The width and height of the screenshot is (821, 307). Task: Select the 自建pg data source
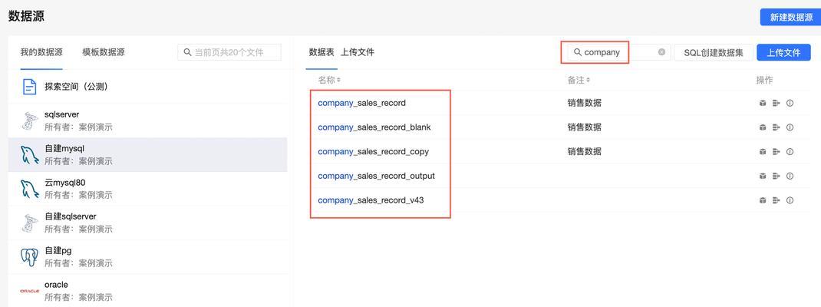click(147, 256)
